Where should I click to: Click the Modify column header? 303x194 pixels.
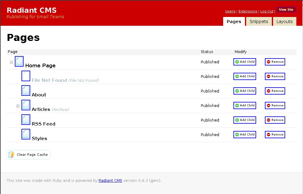240,52
